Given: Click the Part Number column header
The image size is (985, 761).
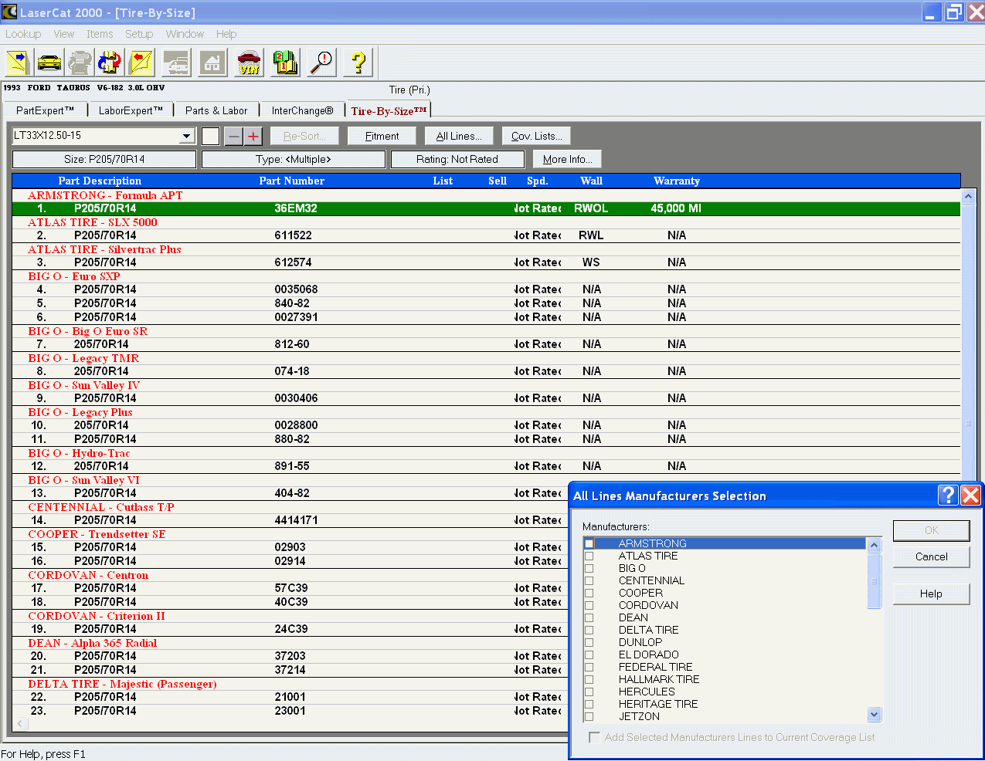Looking at the screenshot, I should 291,181.
